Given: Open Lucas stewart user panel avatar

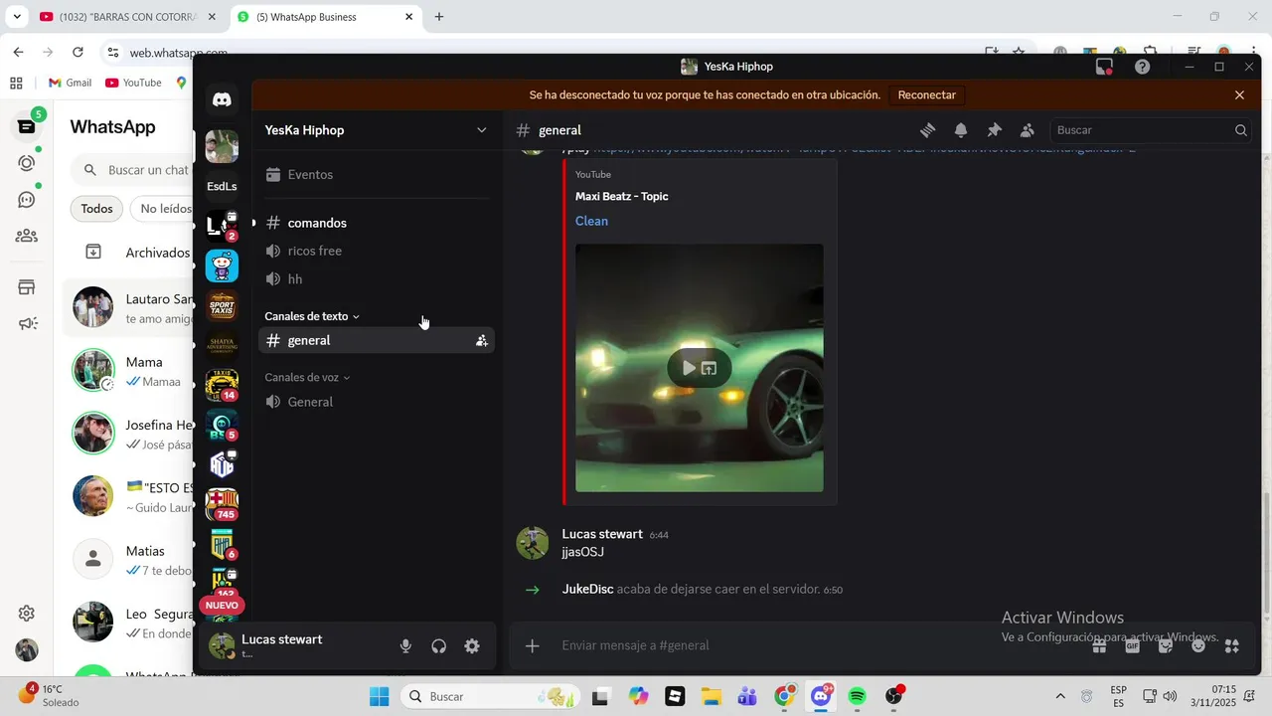Looking at the screenshot, I should [x=222, y=646].
